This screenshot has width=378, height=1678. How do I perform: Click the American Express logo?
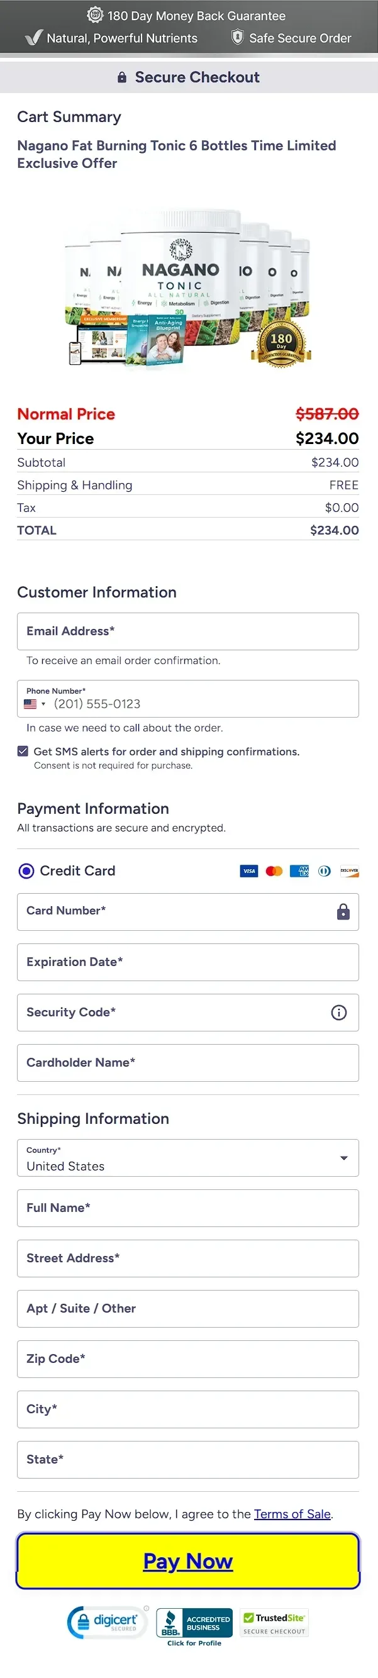pos(299,871)
